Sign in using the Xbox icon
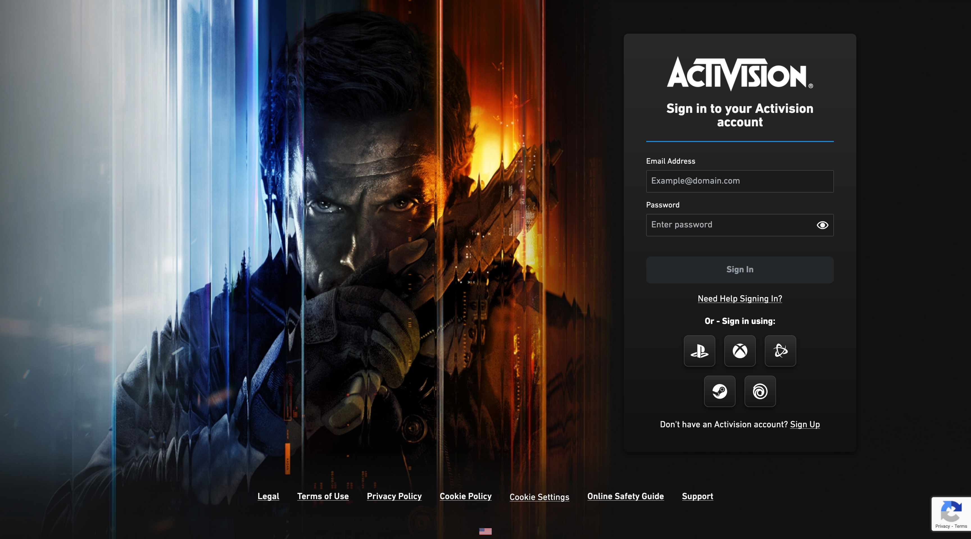This screenshot has height=539, width=971. pos(739,351)
